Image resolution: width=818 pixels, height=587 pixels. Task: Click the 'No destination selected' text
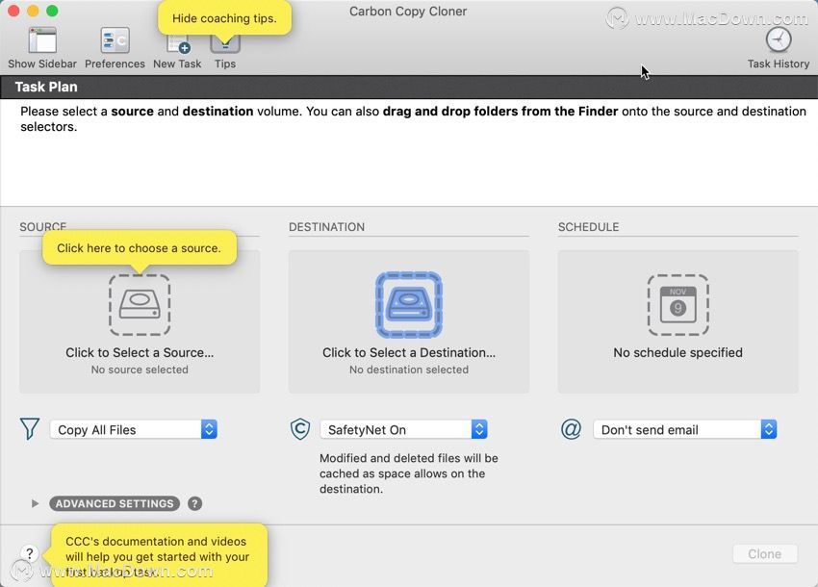[x=409, y=370]
